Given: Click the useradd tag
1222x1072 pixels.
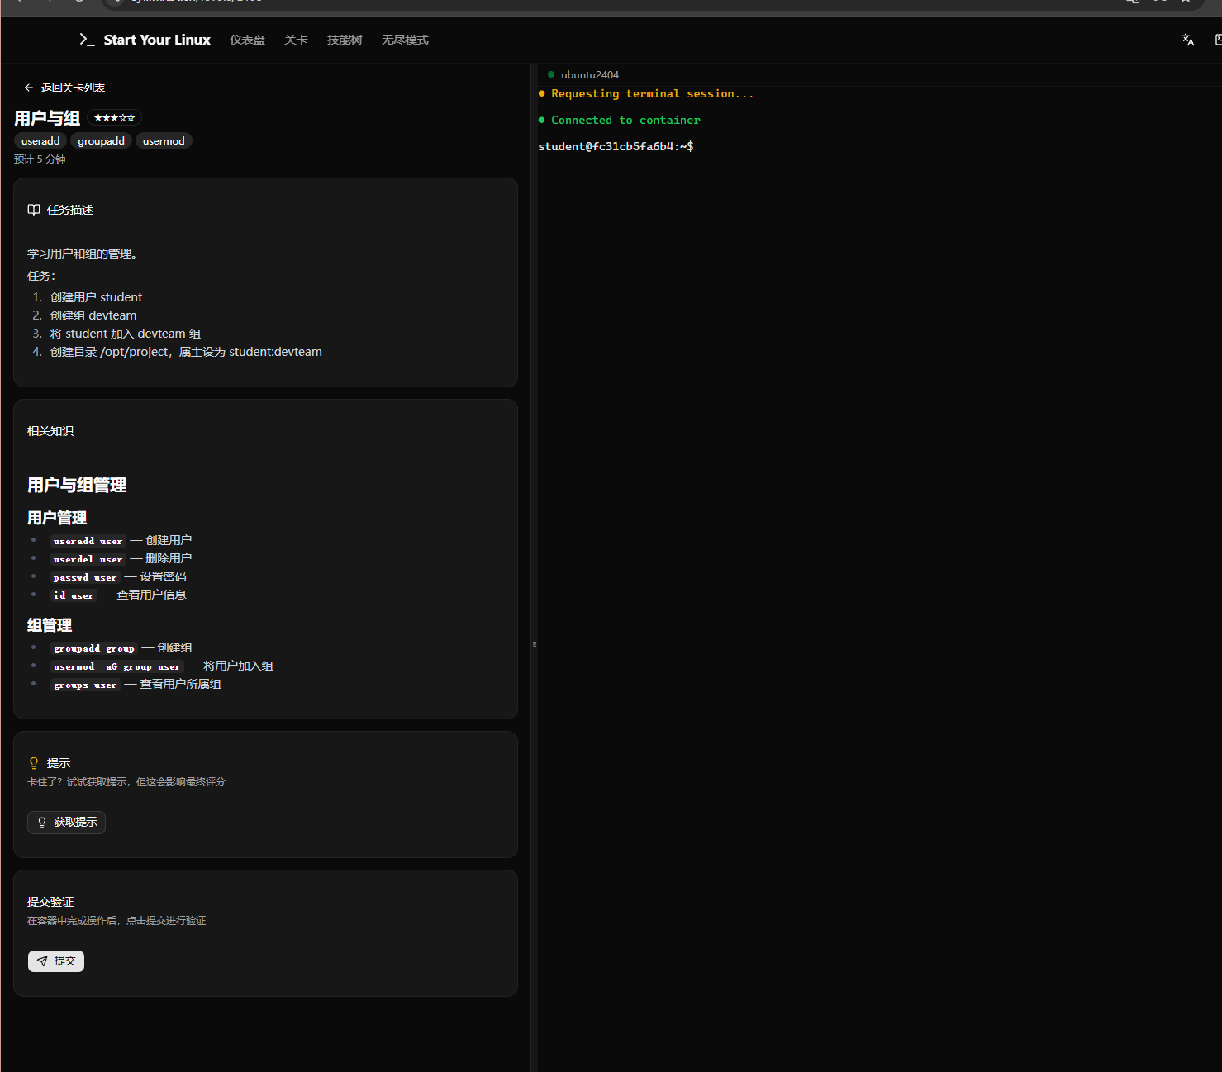Looking at the screenshot, I should pyautogui.click(x=40, y=141).
